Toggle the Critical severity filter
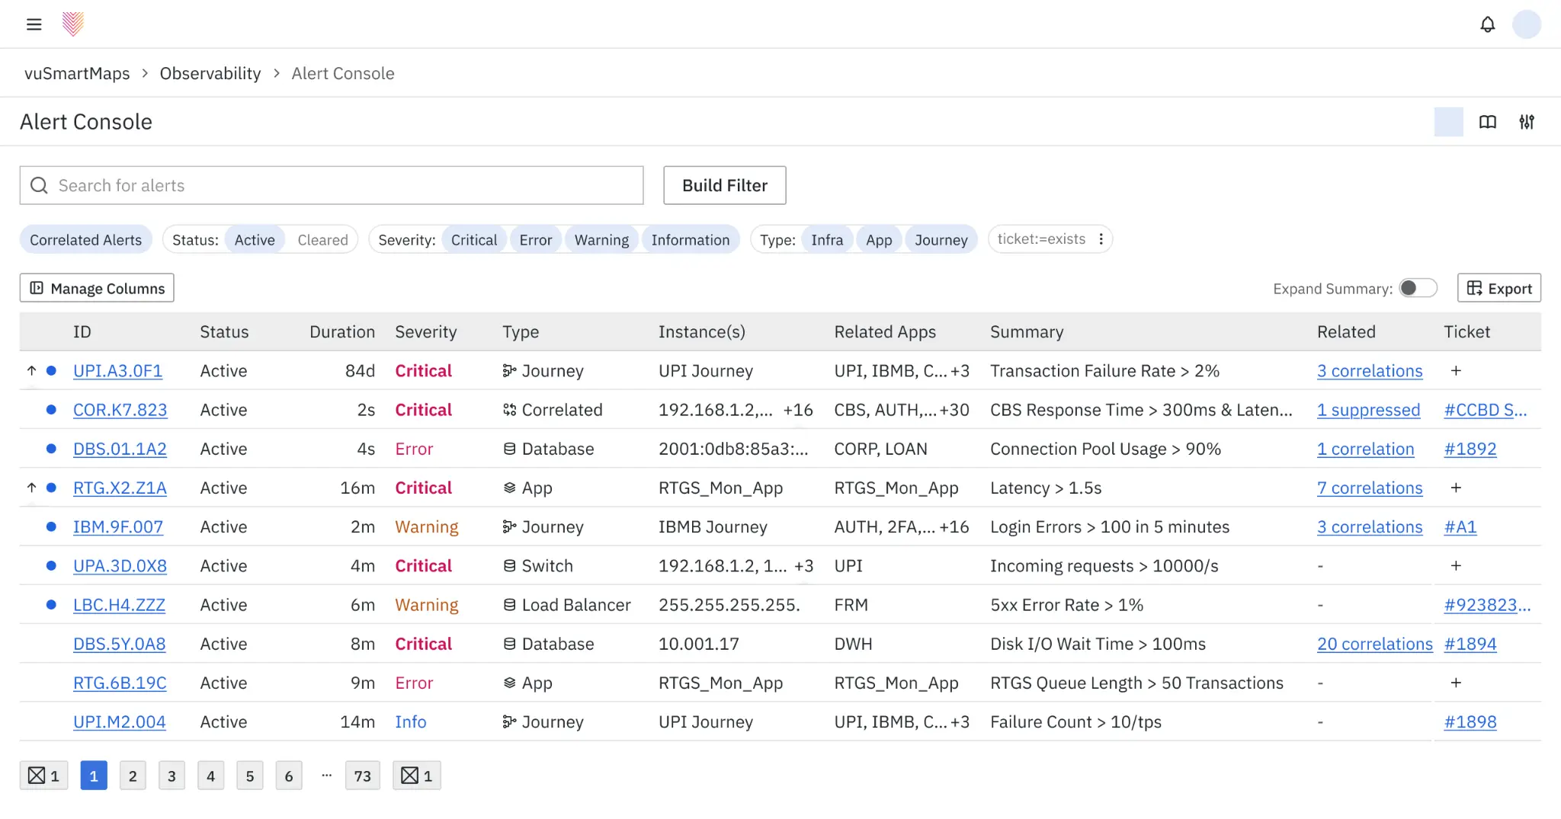 tap(473, 240)
